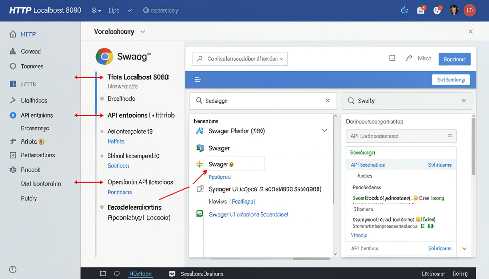Open the HTTP item in sidebar
The height and width of the screenshot is (279, 489).
pos(28,34)
